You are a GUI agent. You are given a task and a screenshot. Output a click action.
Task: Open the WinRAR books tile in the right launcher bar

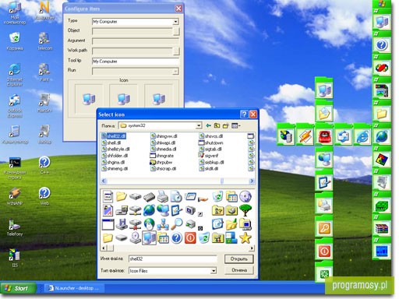pyautogui.click(x=382, y=228)
